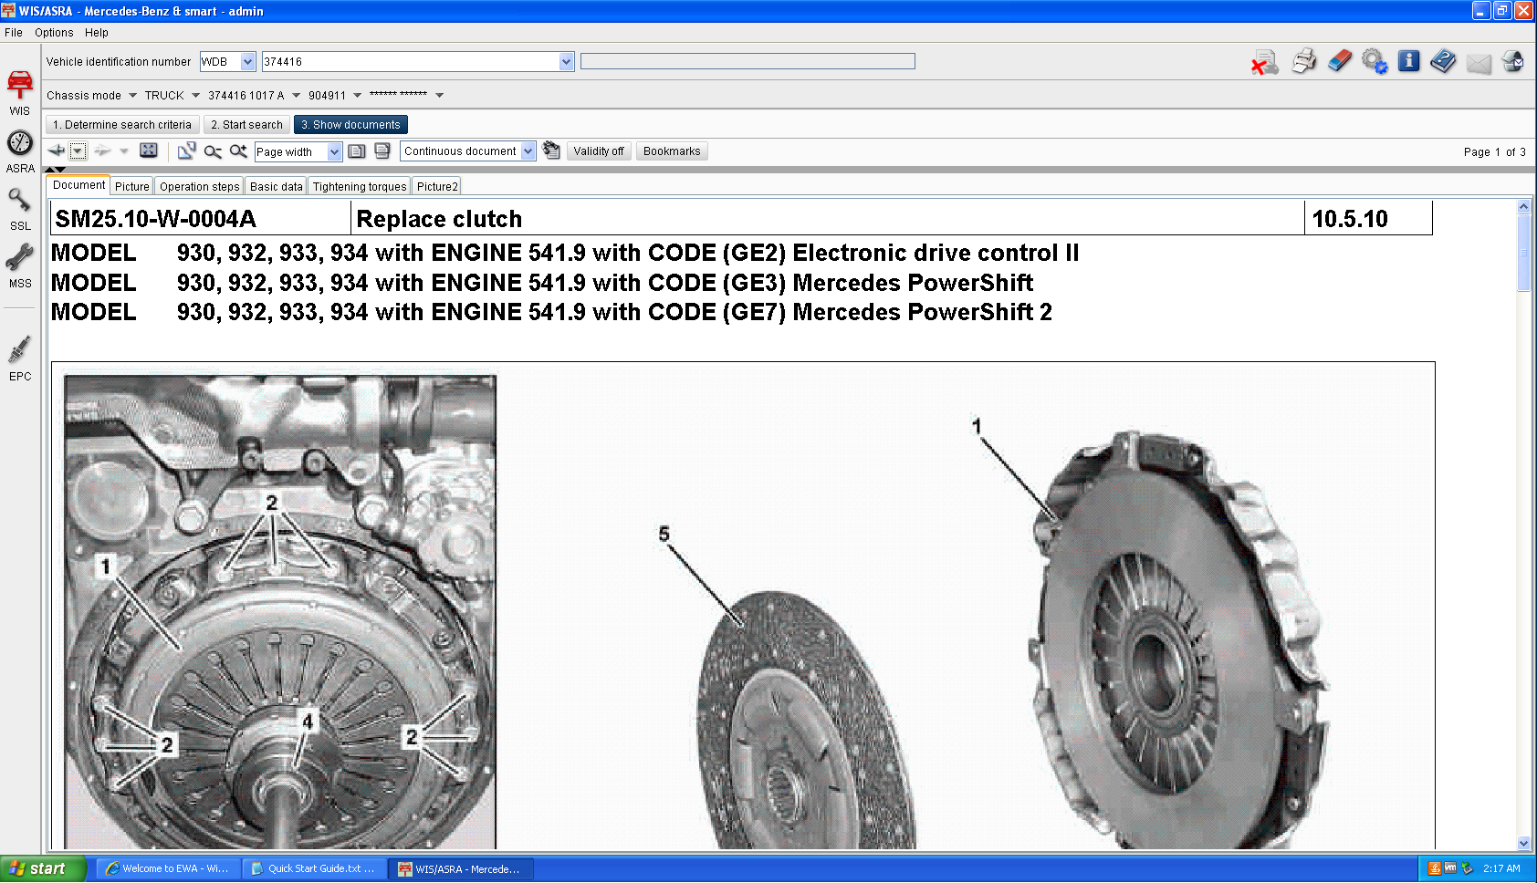Click the grey envelope mail icon
Image resolution: width=1537 pixels, height=883 pixels.
coord(1479,62)
